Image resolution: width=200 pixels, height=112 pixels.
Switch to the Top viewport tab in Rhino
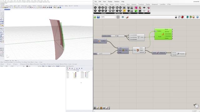(x=10, y=60)
